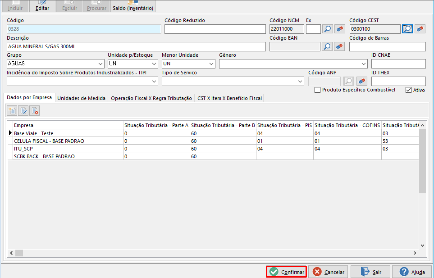
Task: Click the Excluir toolbar button
Action: pos(69,6)
